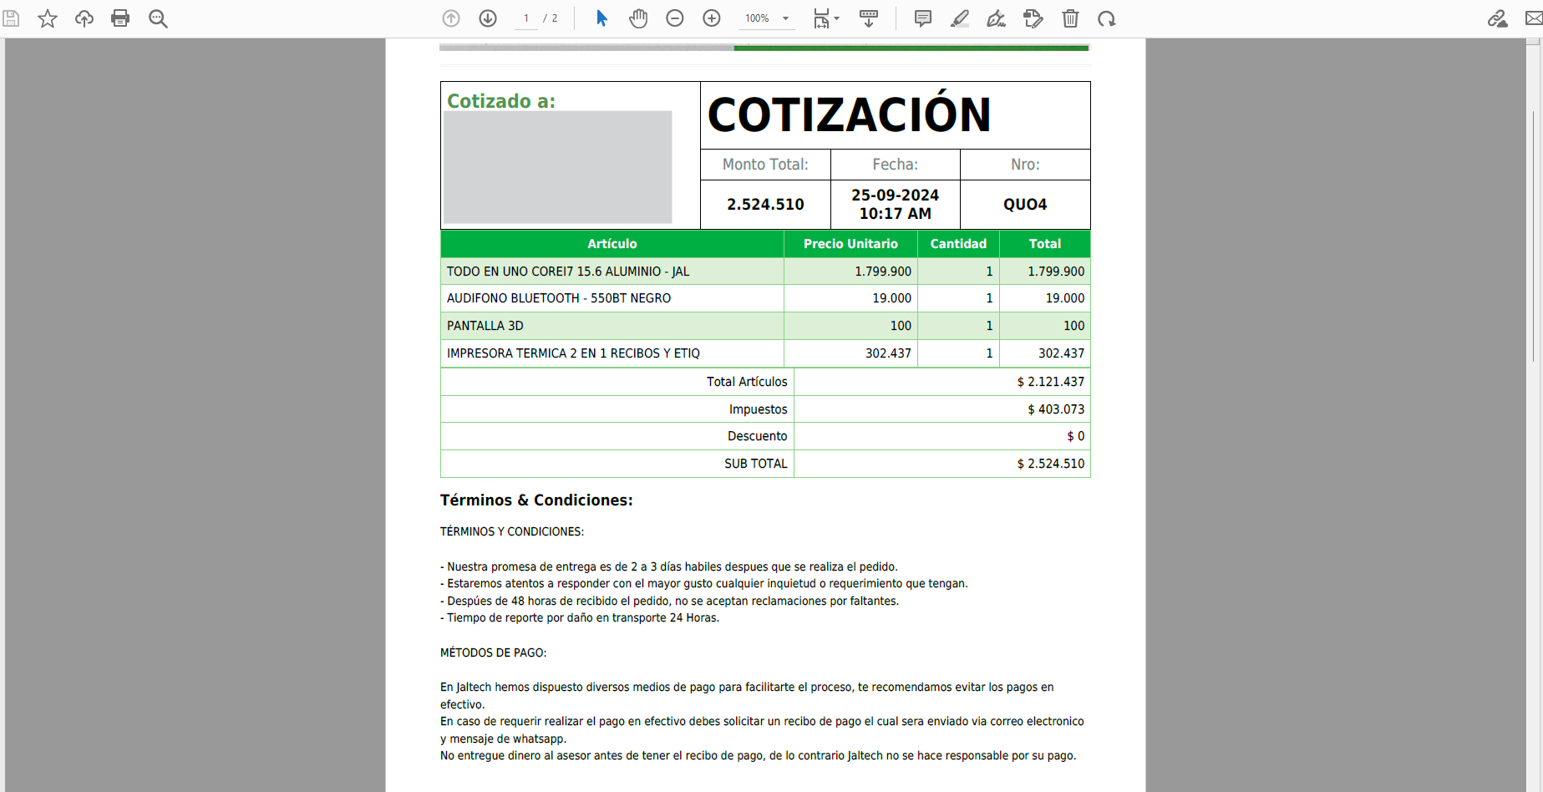The width and height of the screenshot is (1543, 792).
Task: Rotate the page with rotate icon
Action: tap(1107, 18)
